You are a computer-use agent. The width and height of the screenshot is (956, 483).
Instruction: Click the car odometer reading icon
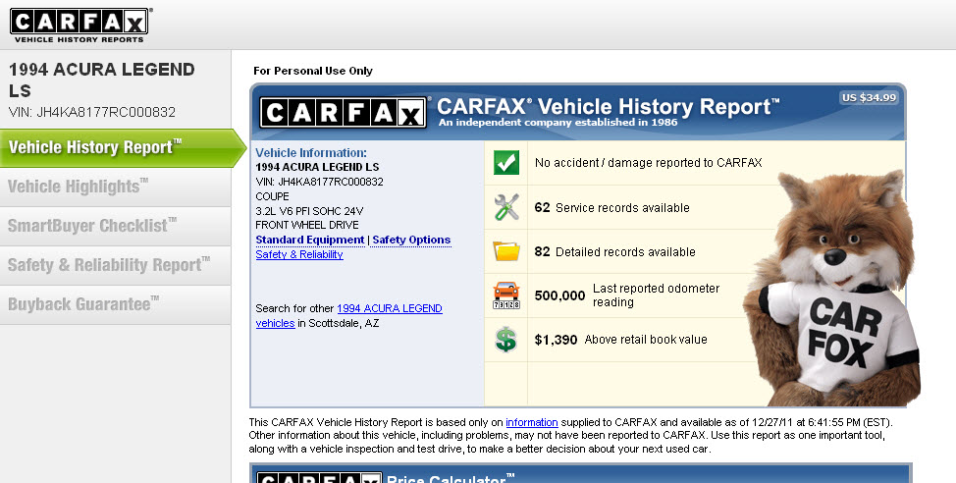(x=506, y=295)
